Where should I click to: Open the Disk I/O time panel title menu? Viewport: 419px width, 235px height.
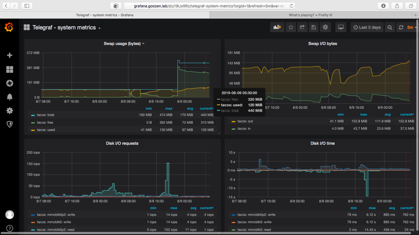tap(322, 143)
